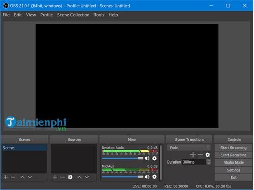Screen dimensions: 254x190
Task: Select the Scene item in Scenes list
Action: [24, 148]
